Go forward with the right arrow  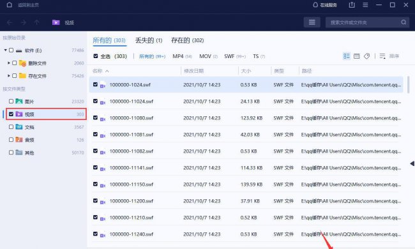pyautogui.click(x=23, y=22)
